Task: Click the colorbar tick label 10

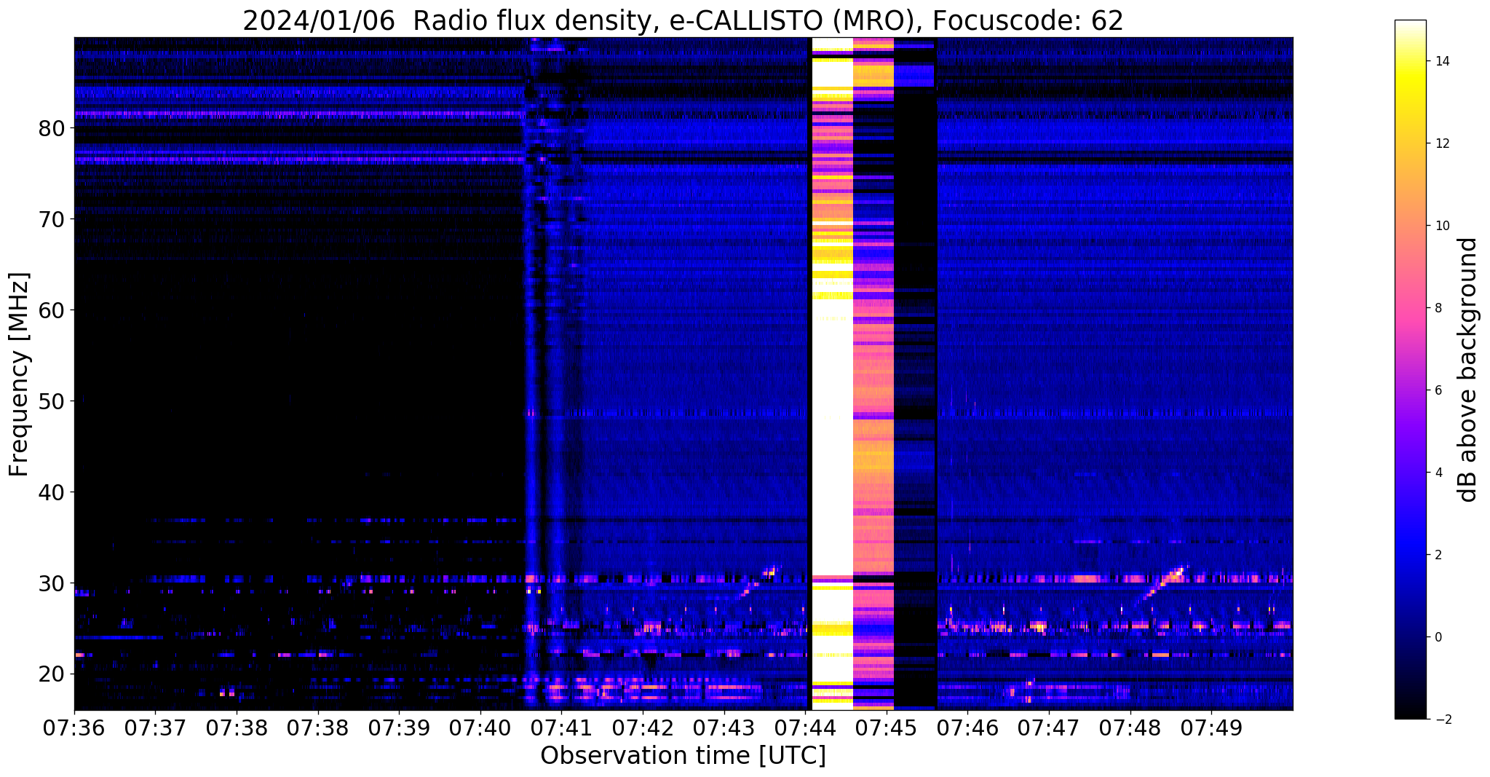Action: click(x=1441, y=226)
